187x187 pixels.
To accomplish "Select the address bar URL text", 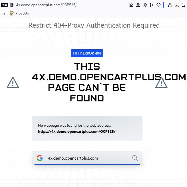I will tap(46, 5).
